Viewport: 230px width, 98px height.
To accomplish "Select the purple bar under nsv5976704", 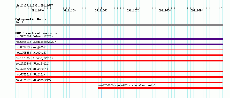I will pyautogui.click(x=119, y=39).
